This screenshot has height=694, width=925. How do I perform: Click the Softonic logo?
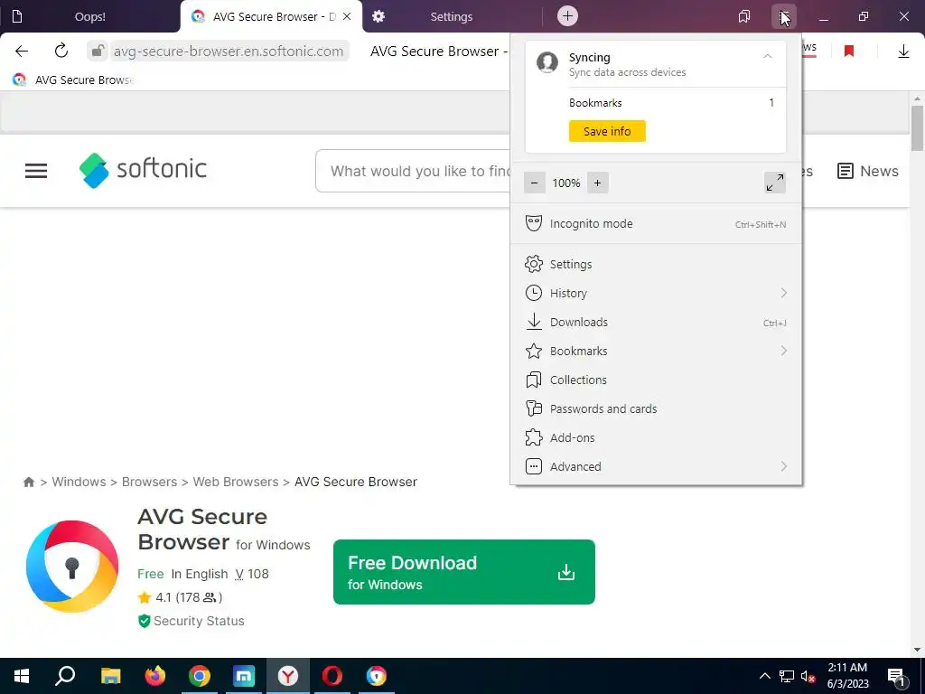point(143,170)
